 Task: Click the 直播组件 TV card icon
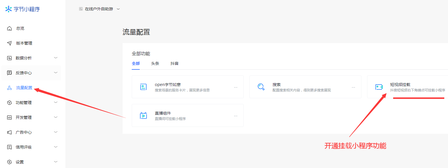(x=143, y=115)
